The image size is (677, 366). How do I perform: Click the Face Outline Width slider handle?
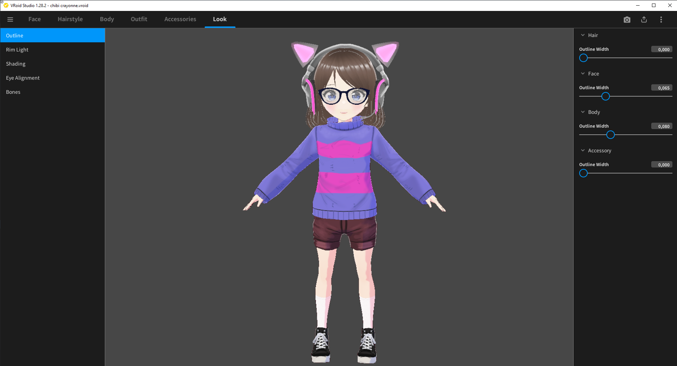click(605, 96)
